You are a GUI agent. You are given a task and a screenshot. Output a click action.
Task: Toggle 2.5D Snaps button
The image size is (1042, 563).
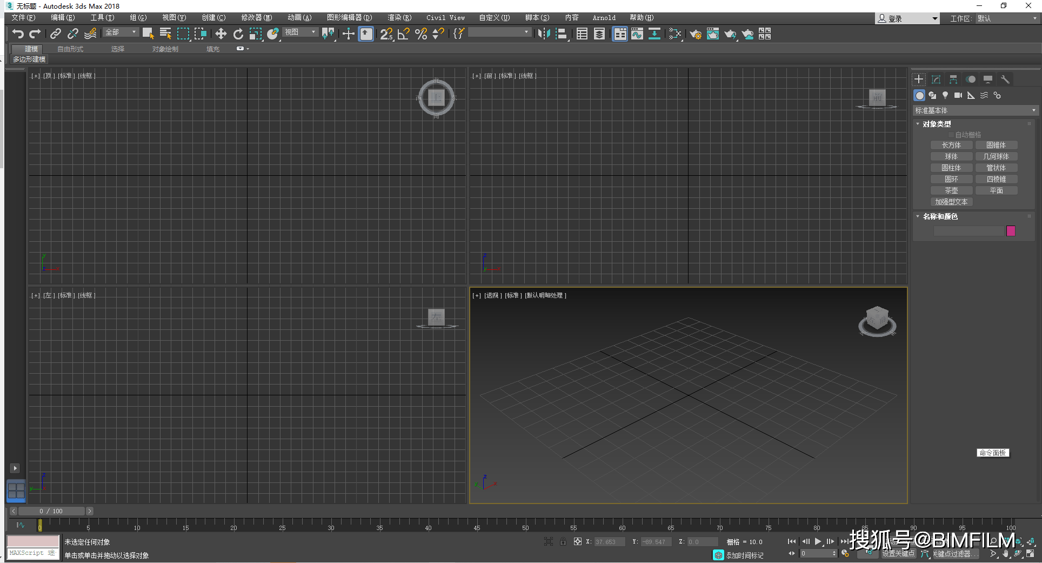pos(386,34)
